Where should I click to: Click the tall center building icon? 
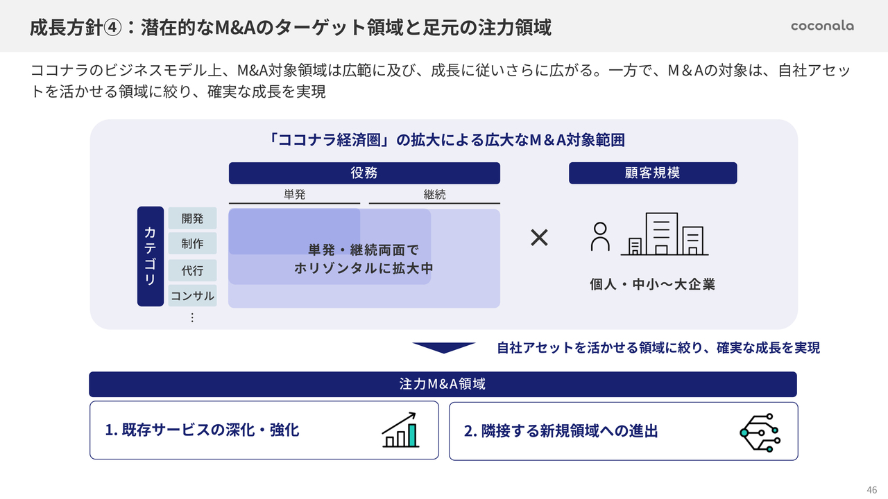661,234
